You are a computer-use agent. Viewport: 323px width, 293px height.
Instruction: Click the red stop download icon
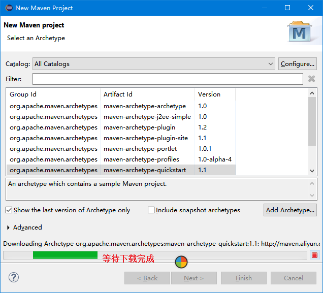click(314, 255)
